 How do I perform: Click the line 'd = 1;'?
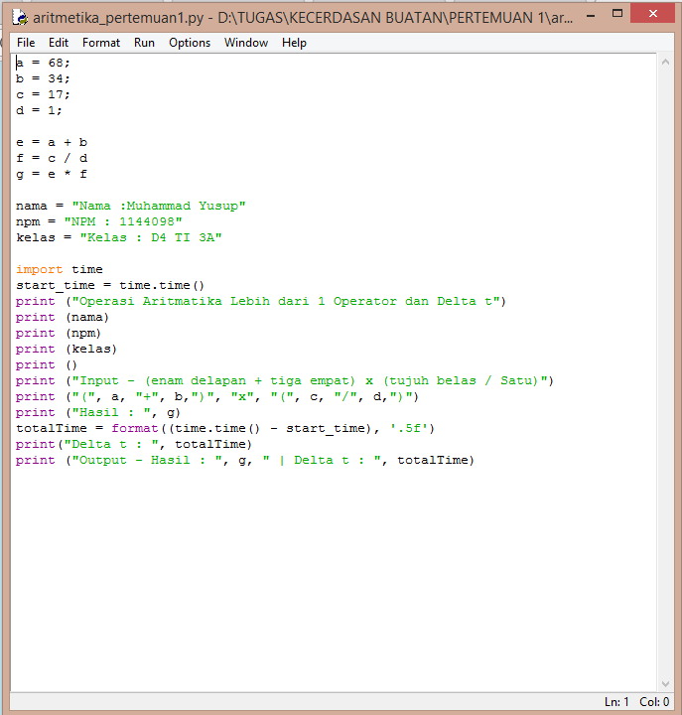coord(39,110)
